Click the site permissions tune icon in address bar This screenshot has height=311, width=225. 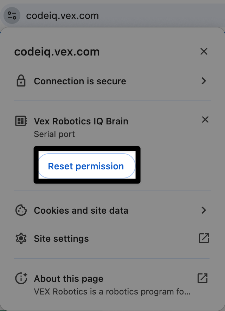[x=12, y=15]
